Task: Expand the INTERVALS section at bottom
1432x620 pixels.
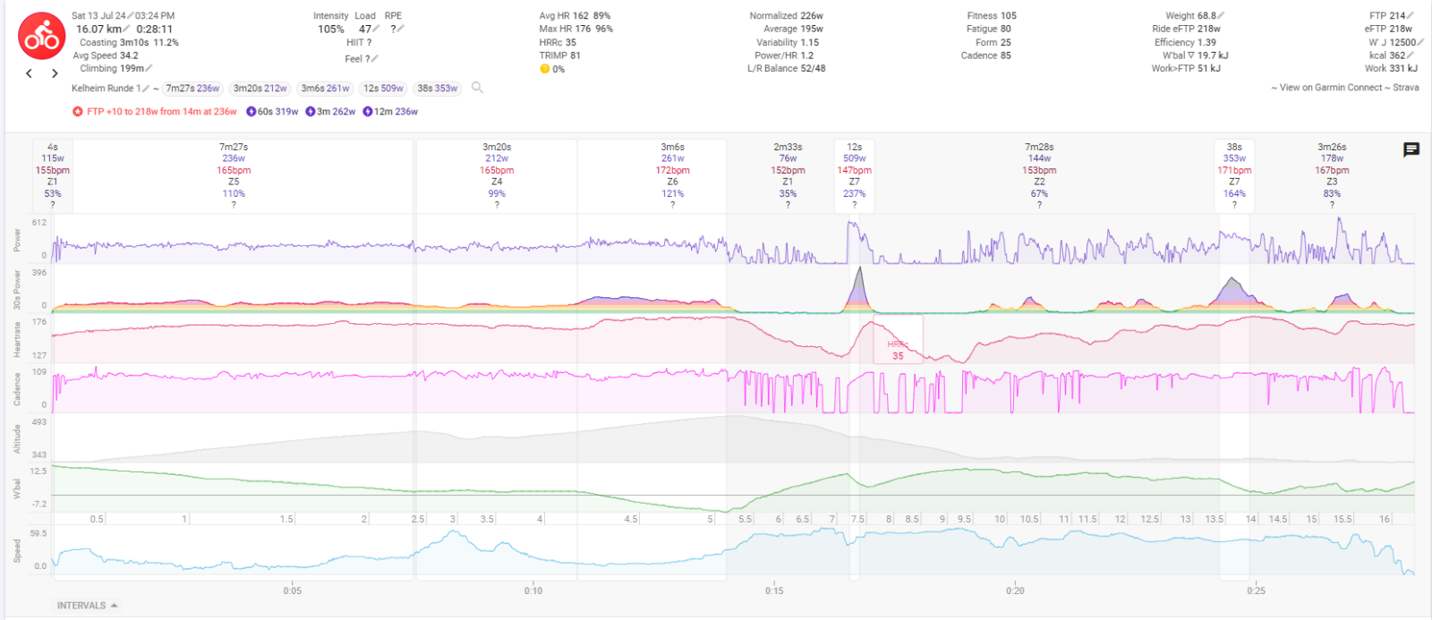Action: [87, 606]
